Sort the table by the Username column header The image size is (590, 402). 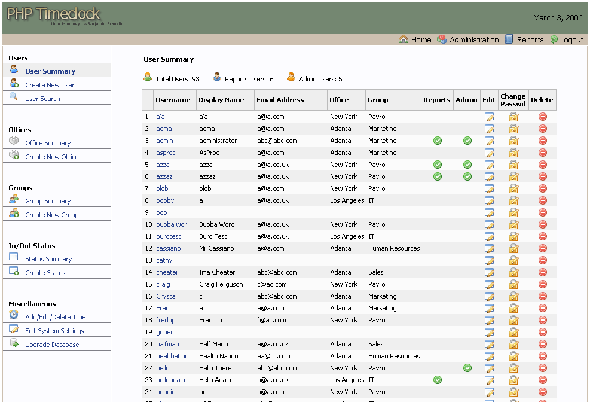(x=174, y=100)
